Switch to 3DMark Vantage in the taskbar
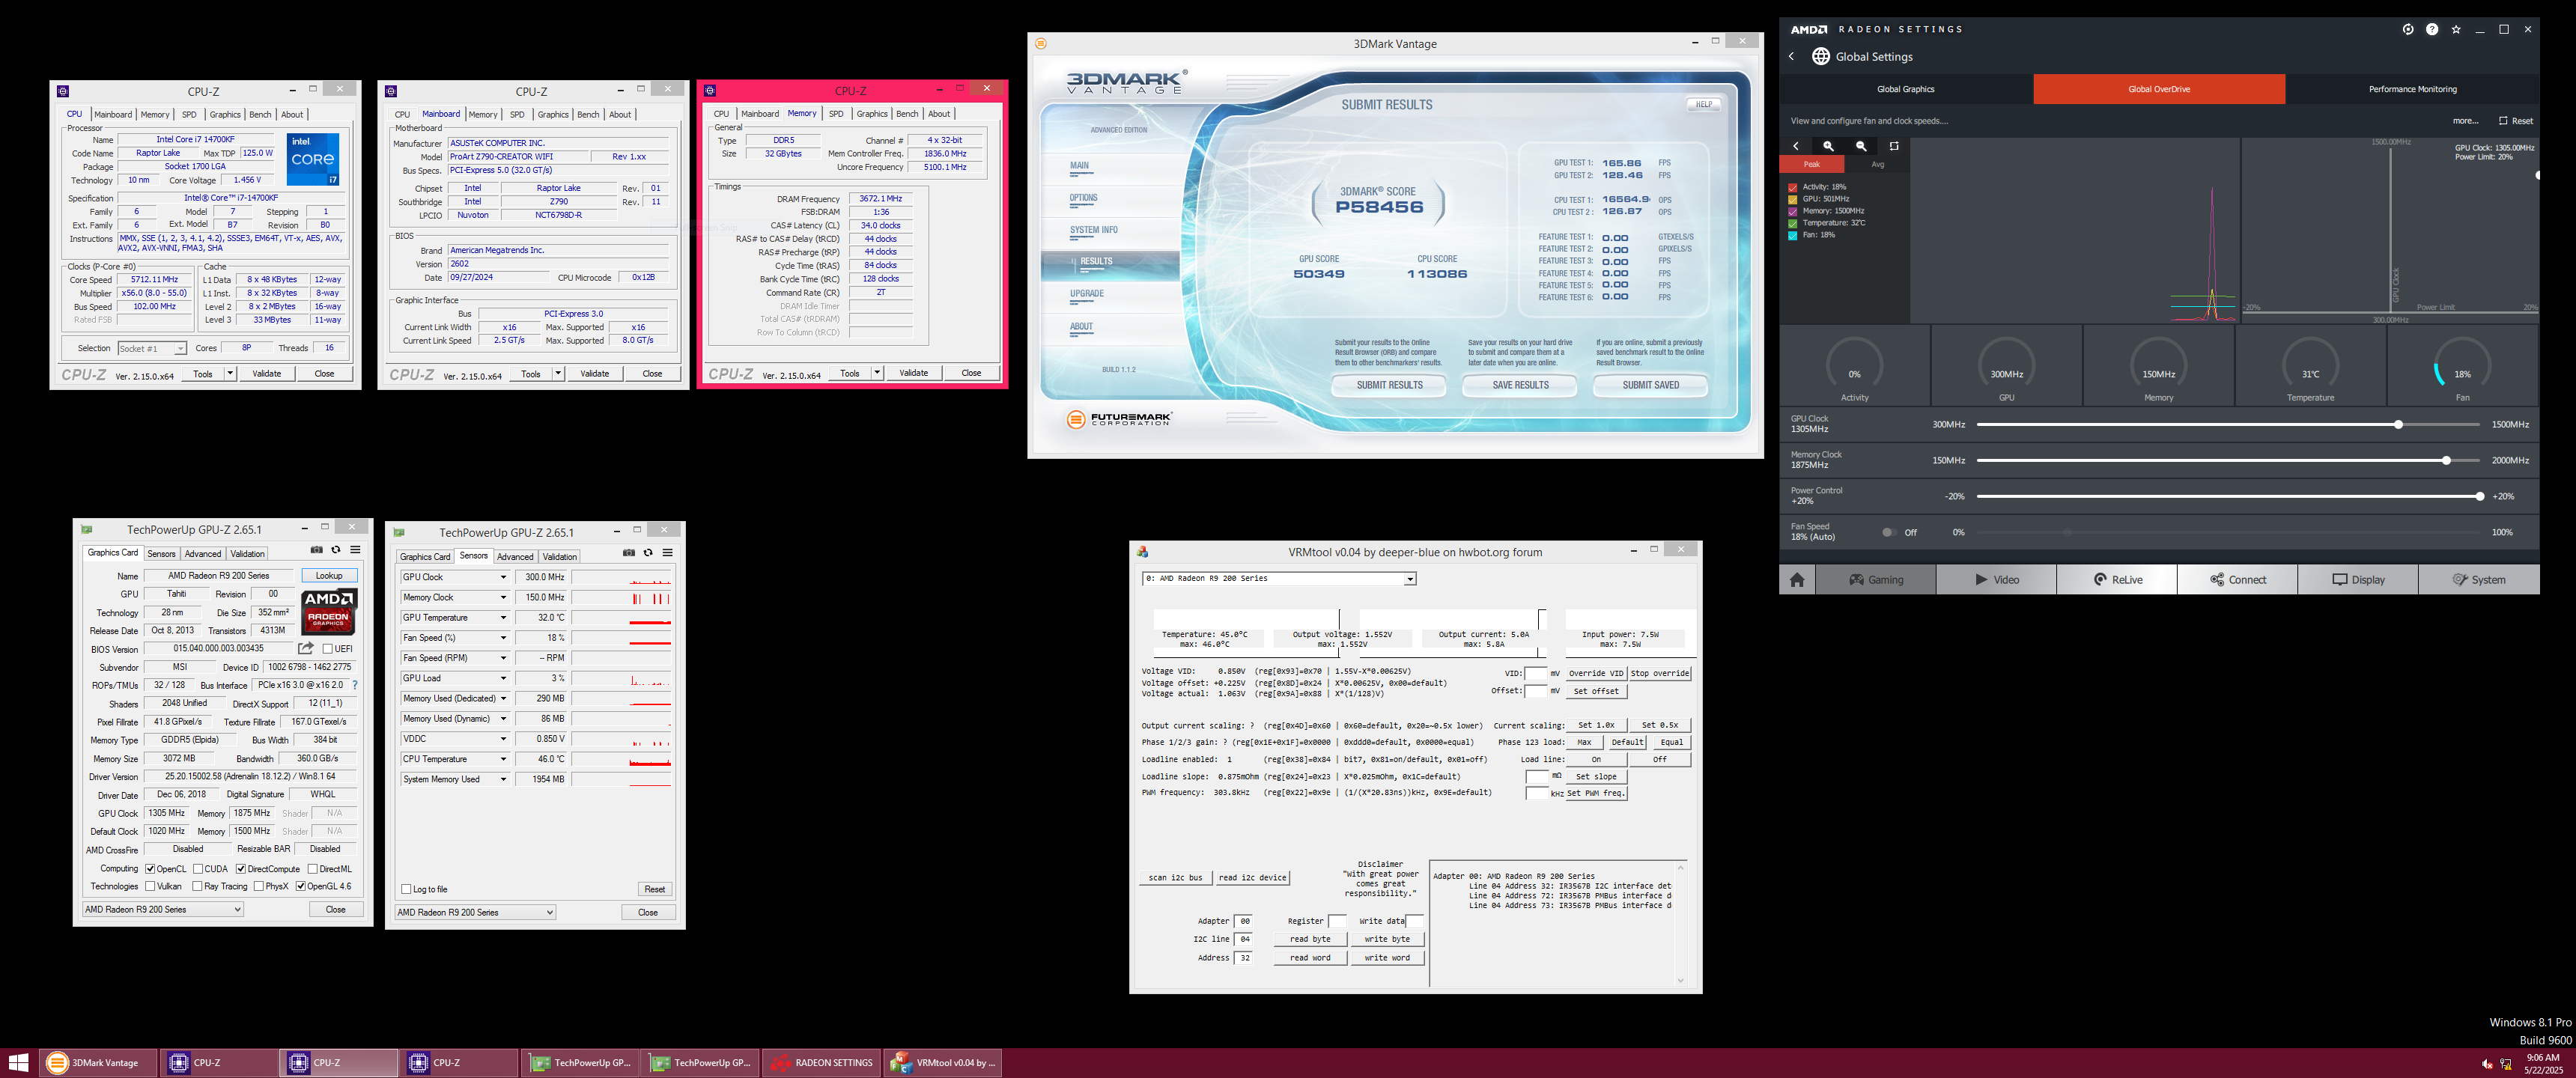Image resolution: width=2576 pixels, height=1078 pixels. [x=99, y=1062]
